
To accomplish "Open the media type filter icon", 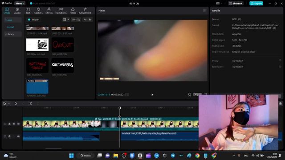I will [90, 20].
